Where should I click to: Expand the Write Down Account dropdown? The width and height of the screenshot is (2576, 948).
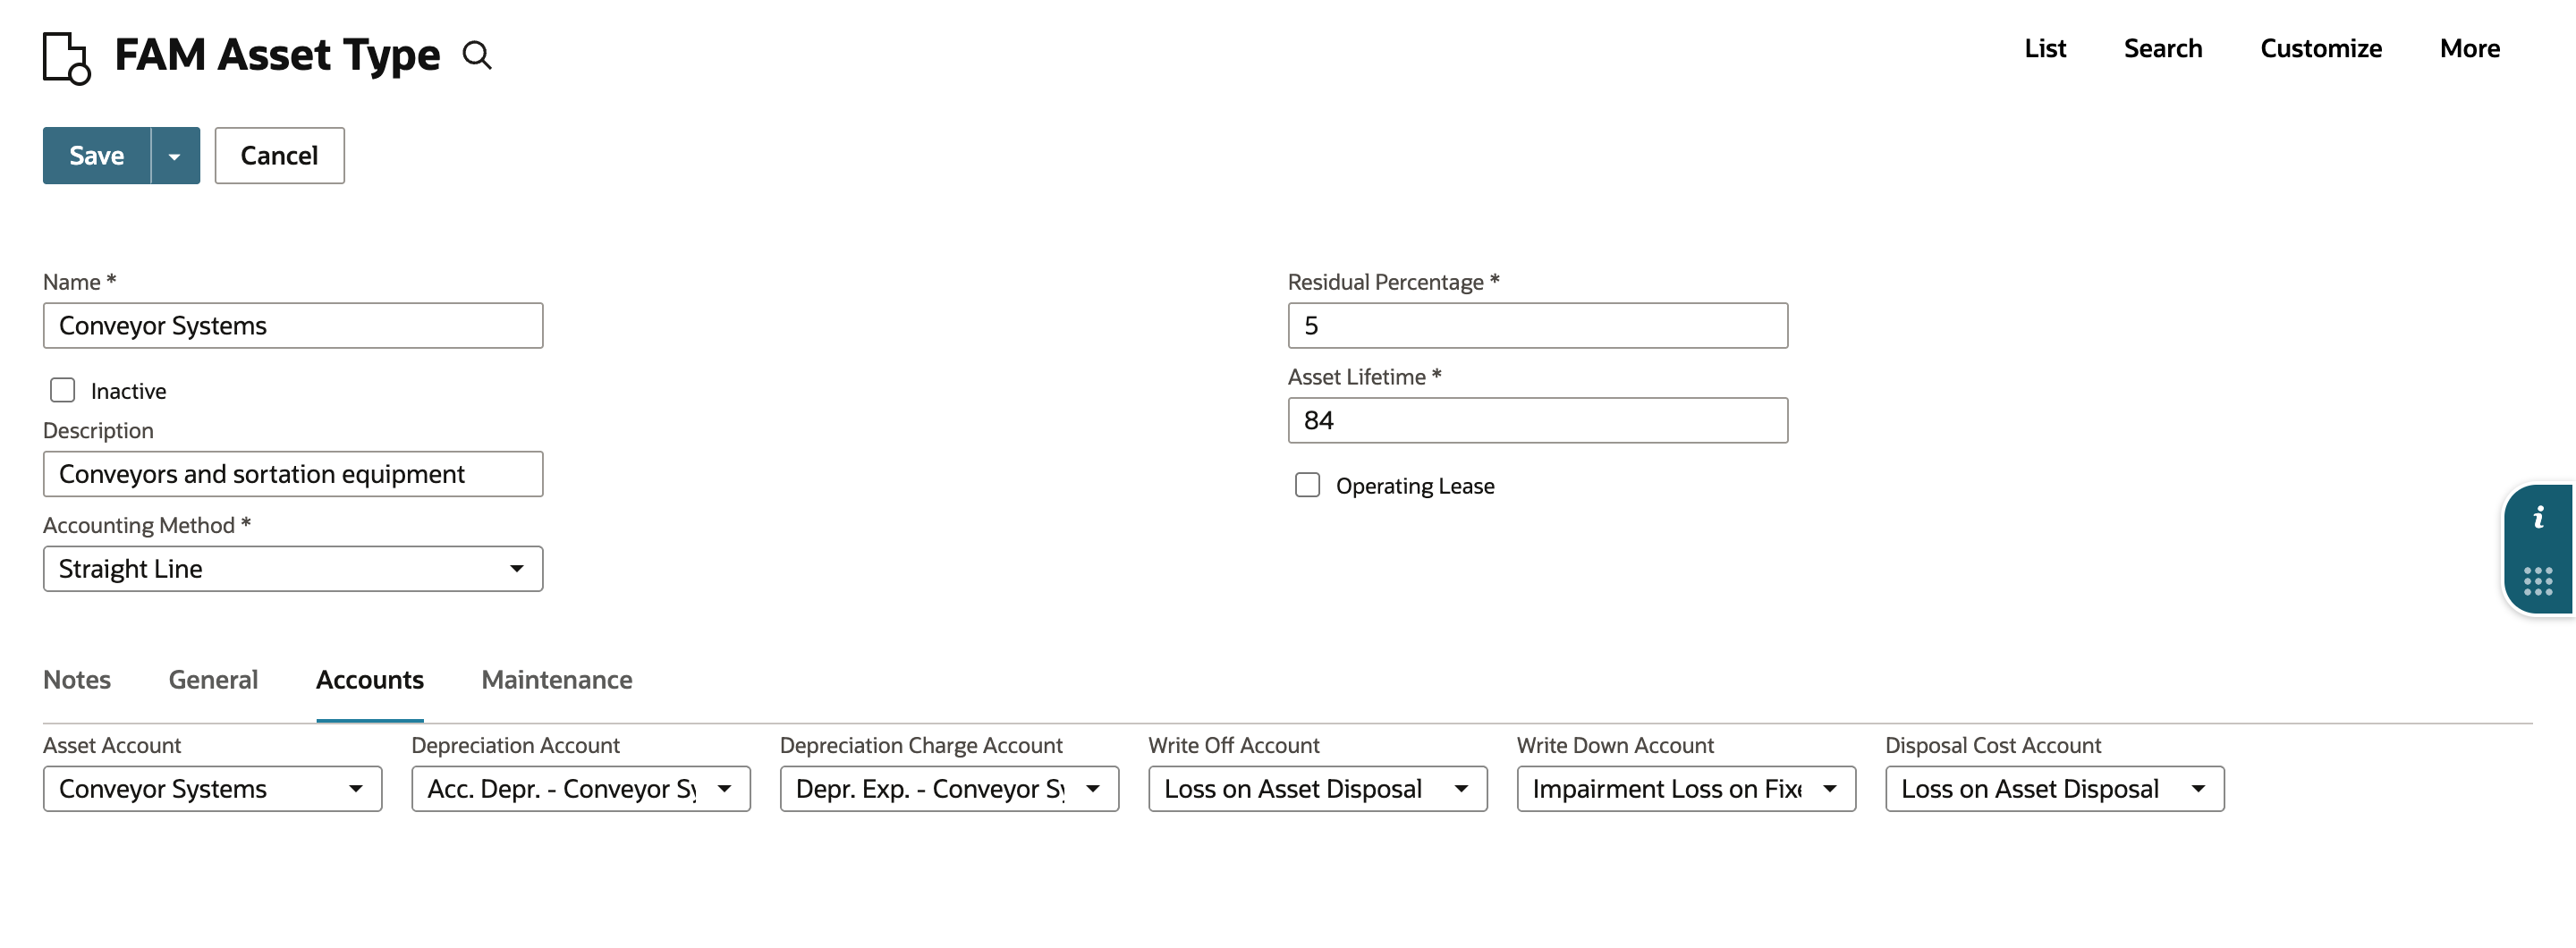pos(1686,789)
